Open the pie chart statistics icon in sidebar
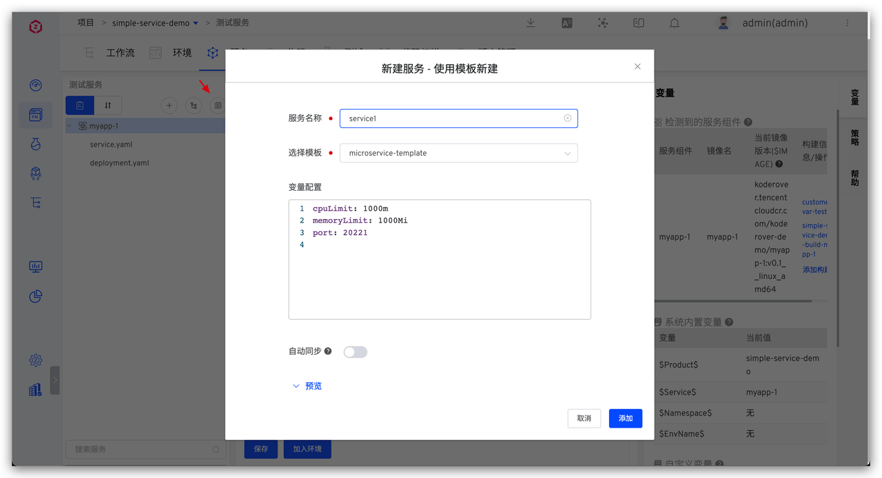The width and height of the screenshot is (882, 478). coord(36,296)
